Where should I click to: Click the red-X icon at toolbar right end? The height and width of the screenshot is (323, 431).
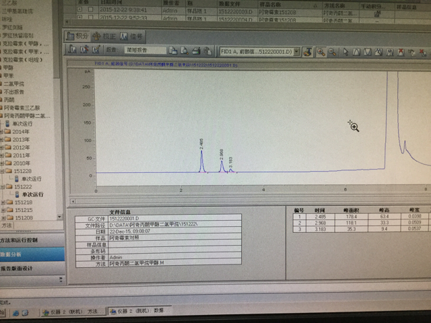pos(423,52)
